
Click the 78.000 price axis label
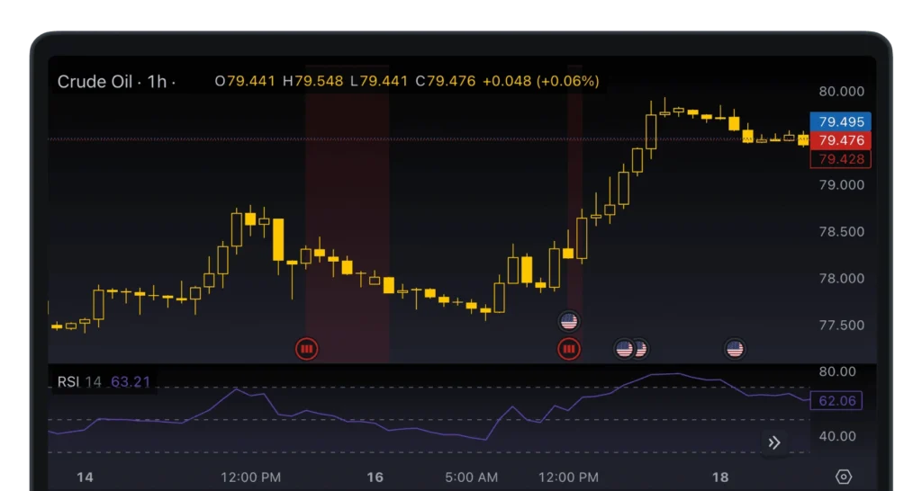coord(842,279)
